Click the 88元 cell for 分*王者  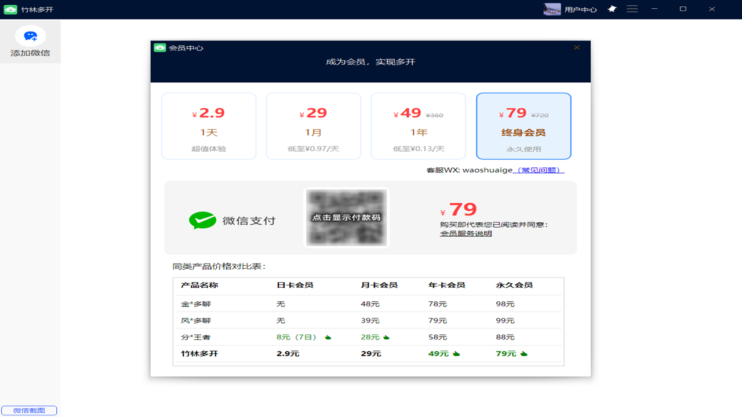coord(505,337)
